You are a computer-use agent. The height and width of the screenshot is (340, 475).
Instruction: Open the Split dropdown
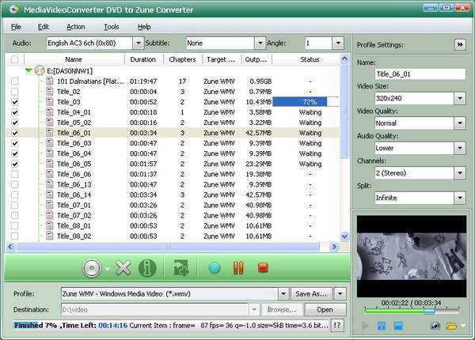click(460, 198)
